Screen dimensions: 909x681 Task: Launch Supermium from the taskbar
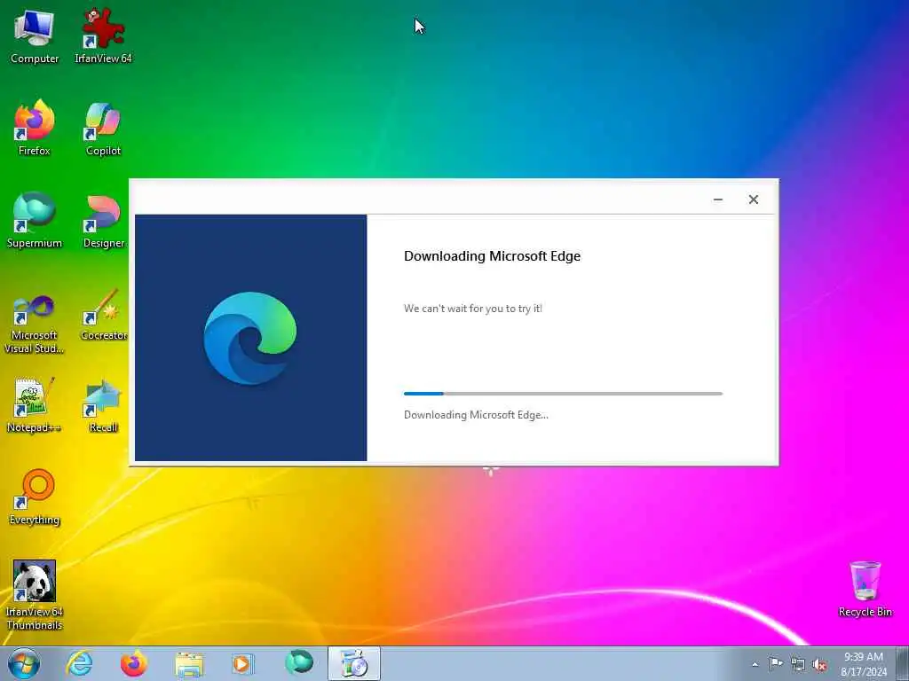click(x=298, y=663)
